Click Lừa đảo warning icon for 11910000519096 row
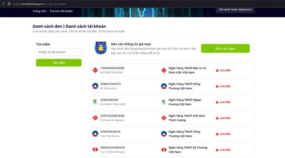This screenshot has width=285, height=158. pos(217,70)
